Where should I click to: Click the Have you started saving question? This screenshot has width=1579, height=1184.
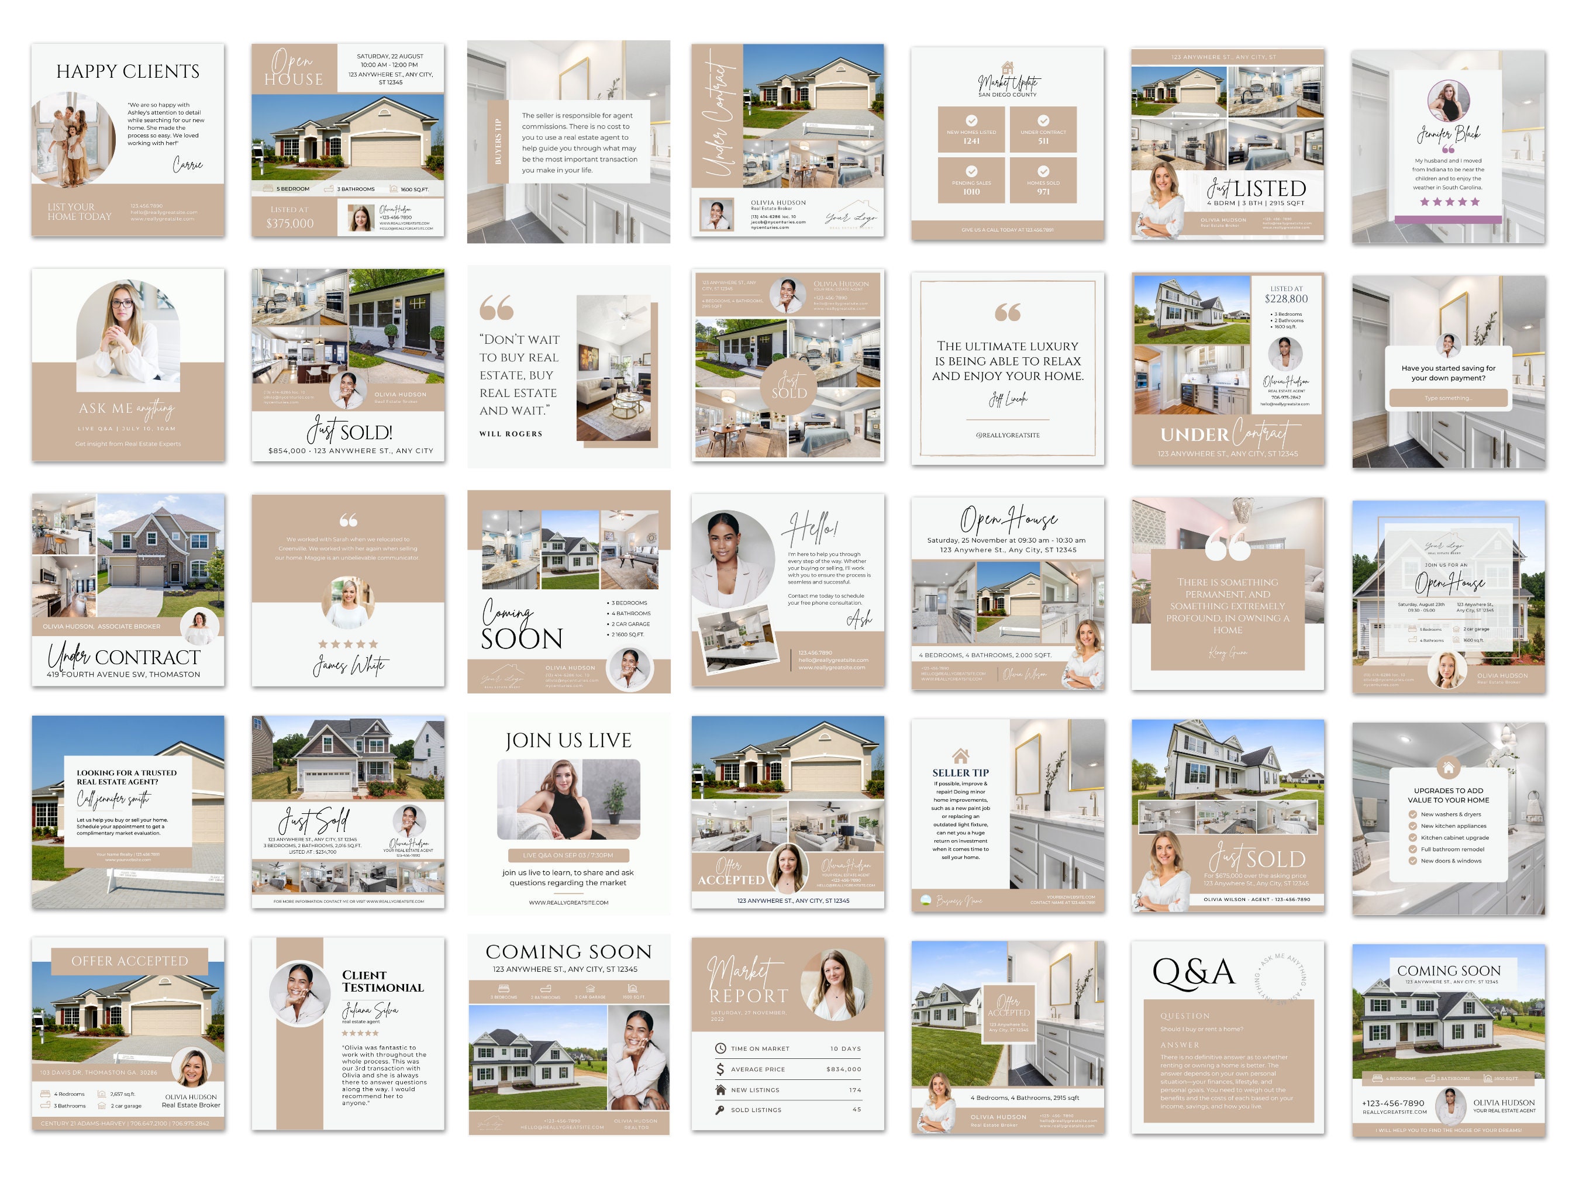click(1447, 373)
